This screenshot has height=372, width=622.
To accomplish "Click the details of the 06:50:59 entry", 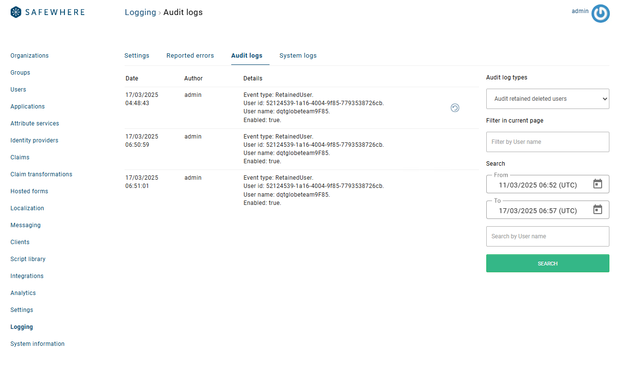I will (314, 149).
